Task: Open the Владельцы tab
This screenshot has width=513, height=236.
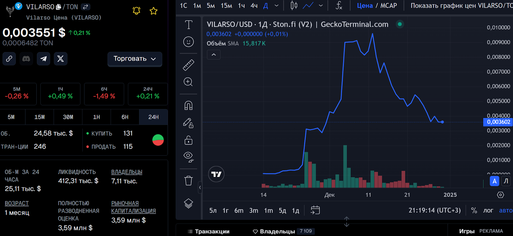Action: [x=283, y=231]
